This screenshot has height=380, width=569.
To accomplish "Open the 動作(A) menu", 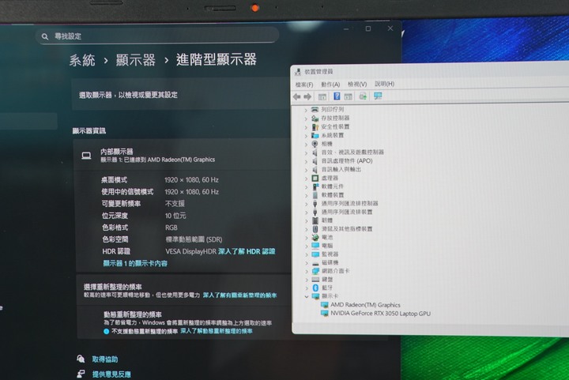I will click(x=330, y=85).
